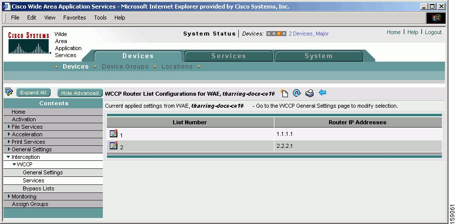Open the Tools menu
456x224 pixels.
pyautogui.click(x=100, y=18)
